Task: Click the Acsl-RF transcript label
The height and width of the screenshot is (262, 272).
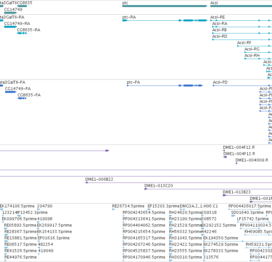Action: (x=244, y=43)
